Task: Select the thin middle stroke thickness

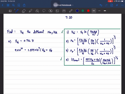Action: coord(99,11)
